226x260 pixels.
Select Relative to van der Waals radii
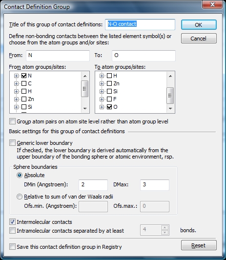(20, 197)
